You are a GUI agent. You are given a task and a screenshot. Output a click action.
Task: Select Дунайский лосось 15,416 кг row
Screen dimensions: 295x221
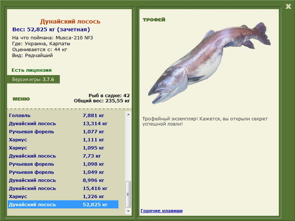coord(63,188)
